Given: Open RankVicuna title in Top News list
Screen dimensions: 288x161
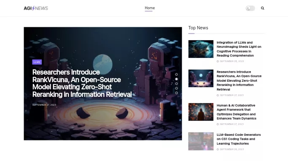Looking at the screenshot, I should tap(239, 80).
